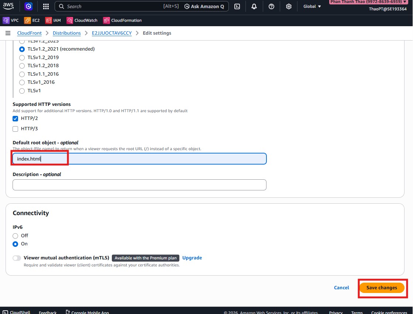
Task: Open the help question mark icon
Action: (272, 6)
